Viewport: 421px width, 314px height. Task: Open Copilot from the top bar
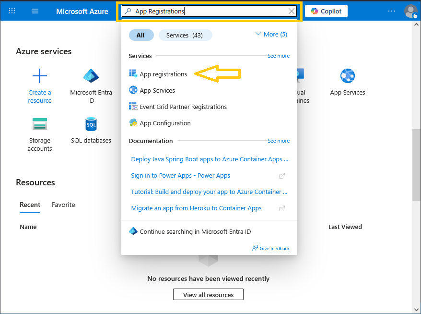tap(326, 11)
